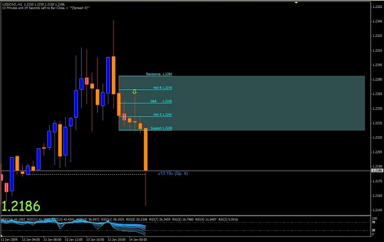Click the Left to Bar Close countdown text
Image resolution: width=384 pixels, height=242 pixels.
pyautogui.click(x=46, y=8)
